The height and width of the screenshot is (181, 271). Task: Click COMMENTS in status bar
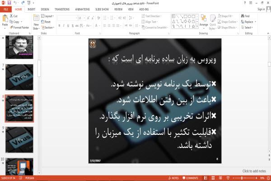pos(190,178)
